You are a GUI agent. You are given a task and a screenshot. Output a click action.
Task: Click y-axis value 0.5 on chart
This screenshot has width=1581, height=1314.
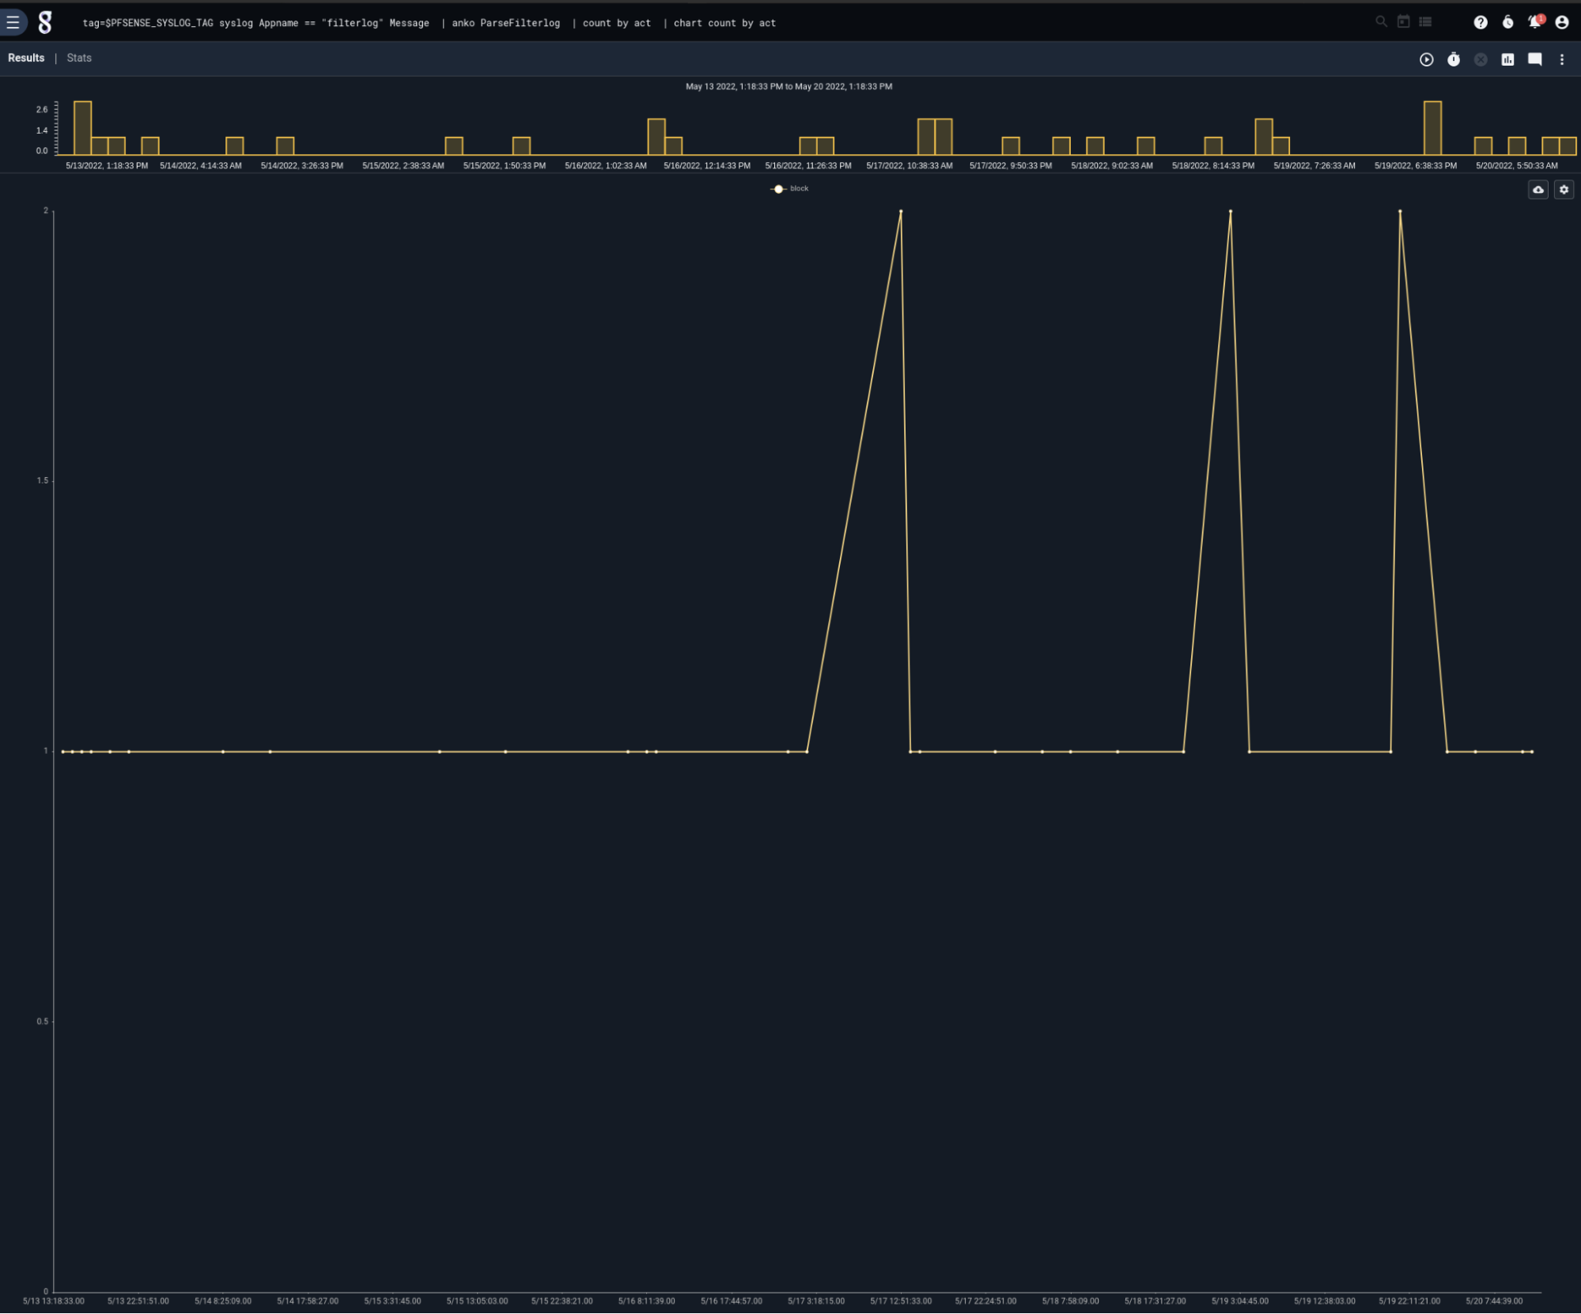point(42,1022)
